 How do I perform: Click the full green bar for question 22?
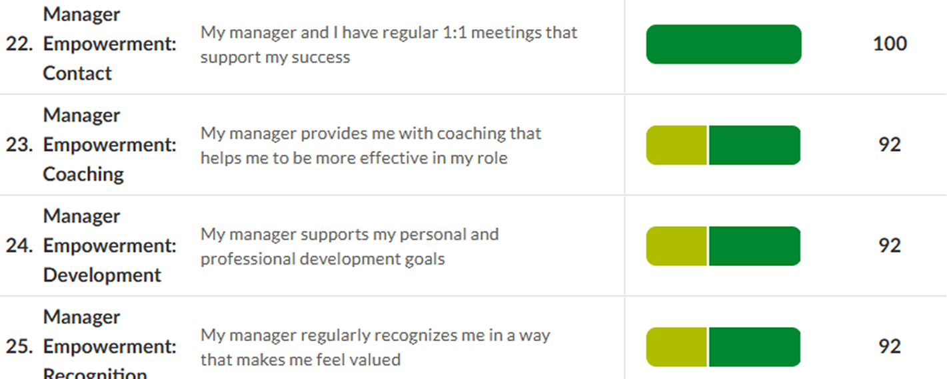point(724,45)
